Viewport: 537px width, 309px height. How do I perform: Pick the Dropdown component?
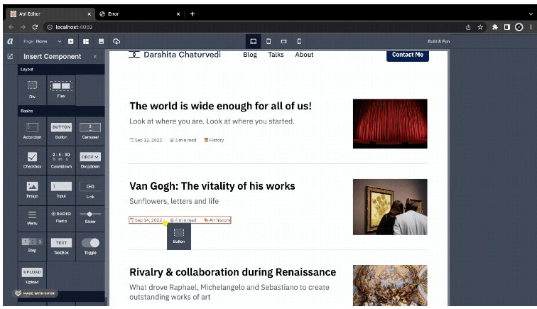(x=90, y=161)
